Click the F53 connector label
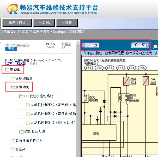This screenshot has height=157, width=158. (121, 68)
